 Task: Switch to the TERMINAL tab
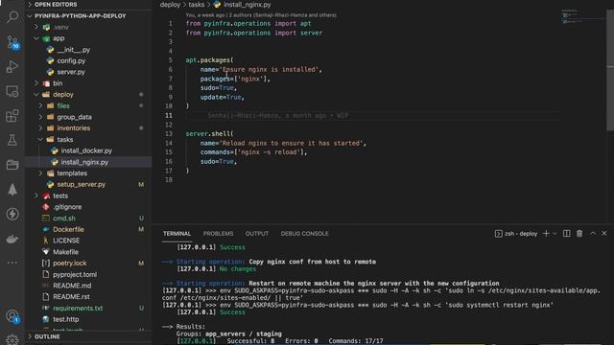(x=177, y=234)
